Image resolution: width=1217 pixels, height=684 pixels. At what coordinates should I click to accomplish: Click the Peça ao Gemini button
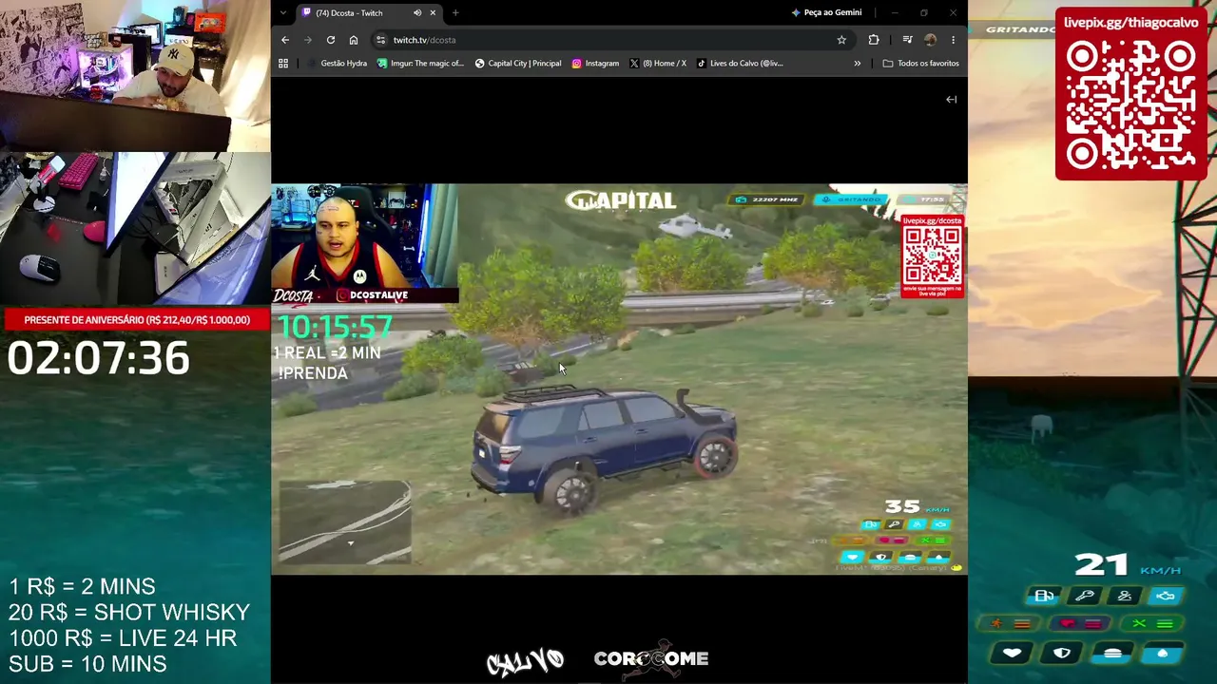click(x=826, y=12)
